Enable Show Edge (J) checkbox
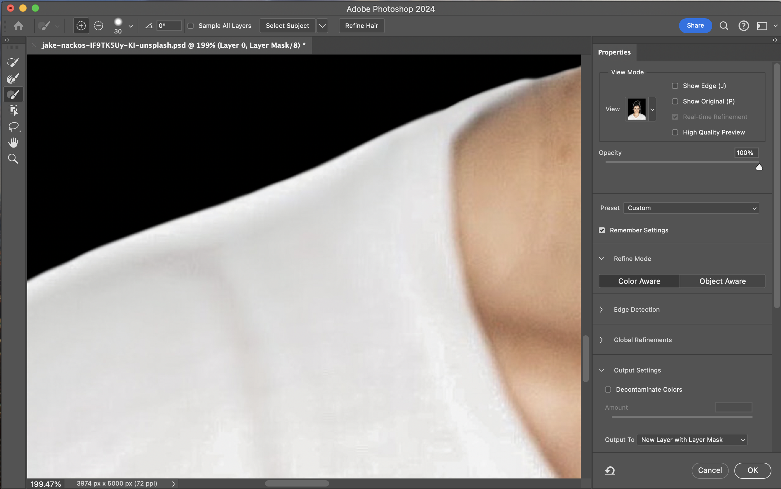781x489 pixels. pos(675,86)
